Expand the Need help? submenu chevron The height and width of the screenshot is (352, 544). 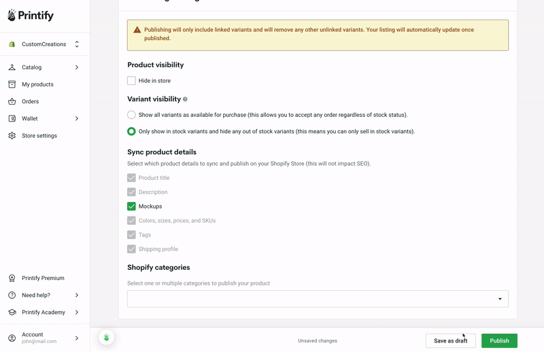pos(77,295)
